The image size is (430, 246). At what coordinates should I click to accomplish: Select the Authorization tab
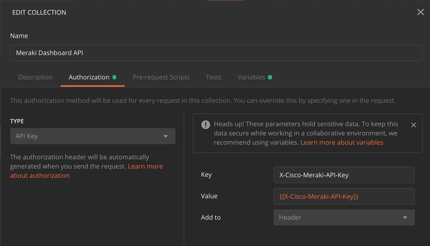[x=89, y=77]
